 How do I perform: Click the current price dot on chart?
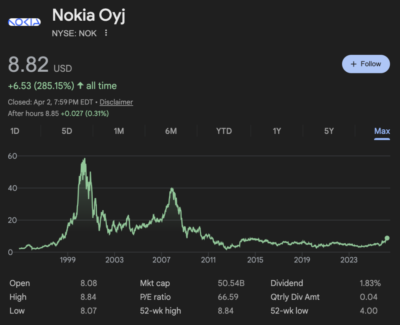387,238
